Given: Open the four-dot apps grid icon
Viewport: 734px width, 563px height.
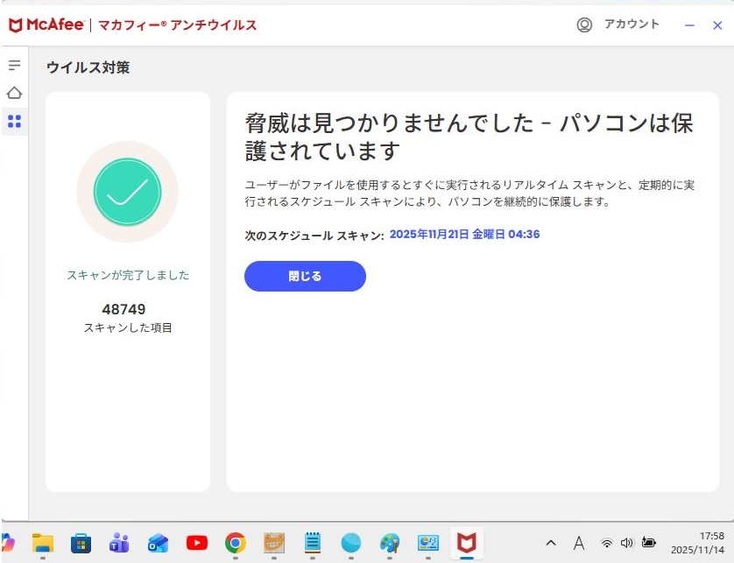Looking at the screenshot, I should [14, 121].
